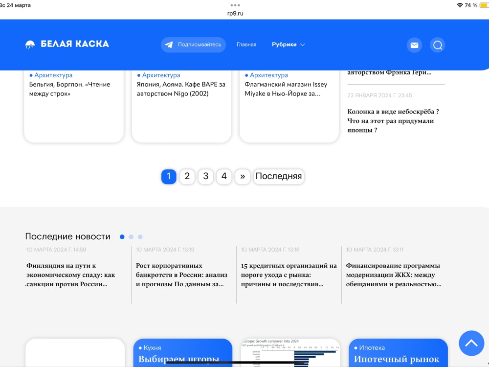Go to Главная in navigation
This screenshot has height=367, width=489.
[x=246, y=45]
